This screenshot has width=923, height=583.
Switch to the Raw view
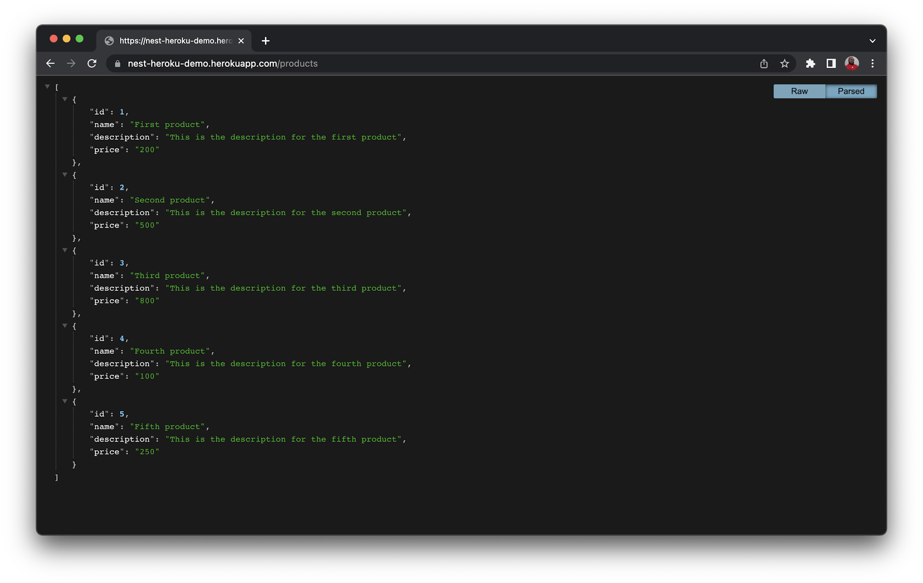tap(799, 91)
